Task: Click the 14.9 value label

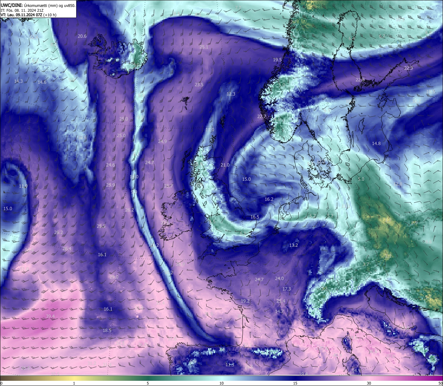Action: pos(356,370)
